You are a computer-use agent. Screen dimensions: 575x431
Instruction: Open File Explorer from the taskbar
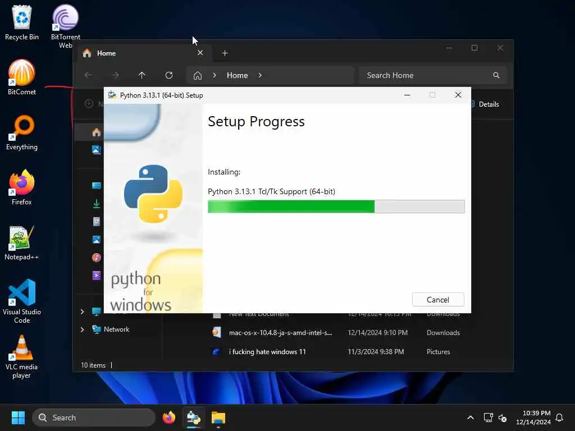tap(218, 418)
